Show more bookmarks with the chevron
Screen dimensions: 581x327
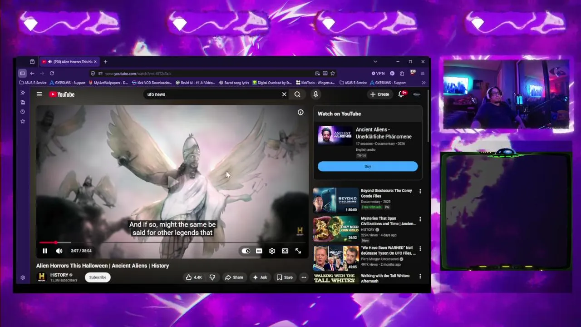pyautogui.click(x=423, y=83)
